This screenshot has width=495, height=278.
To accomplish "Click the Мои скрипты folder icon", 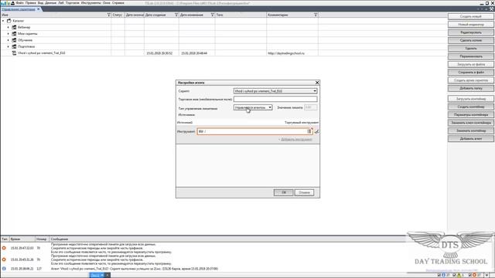I will (x=14, y=34).
